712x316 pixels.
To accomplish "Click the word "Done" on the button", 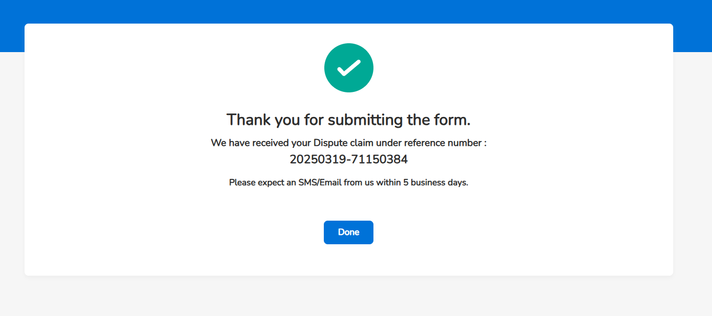I will point(348,232).
